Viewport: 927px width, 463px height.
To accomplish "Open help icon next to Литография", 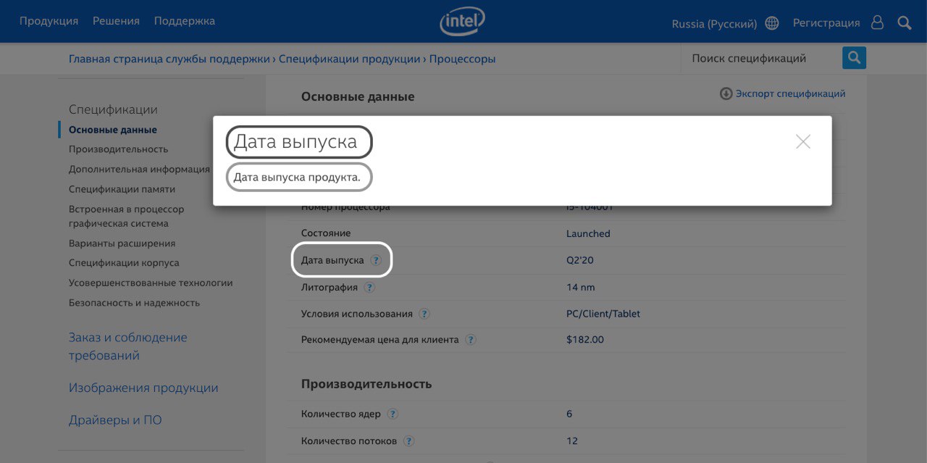I will [x=369, y=287].
